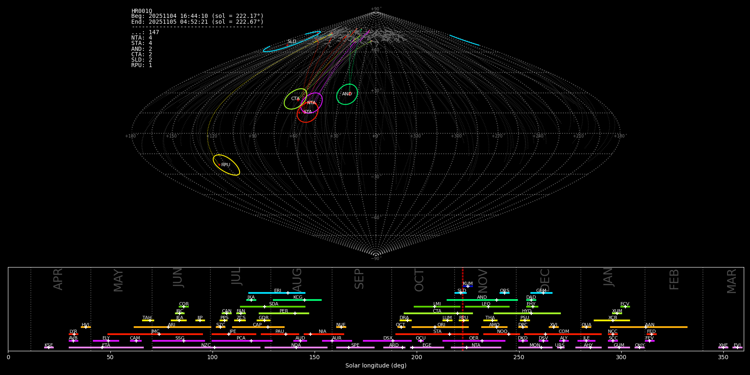Select the NTA radiant label on sky map

point(311,103)
